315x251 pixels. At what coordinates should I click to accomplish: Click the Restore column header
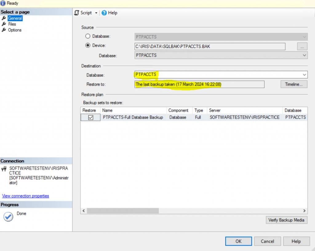click(x=90, y=110)
